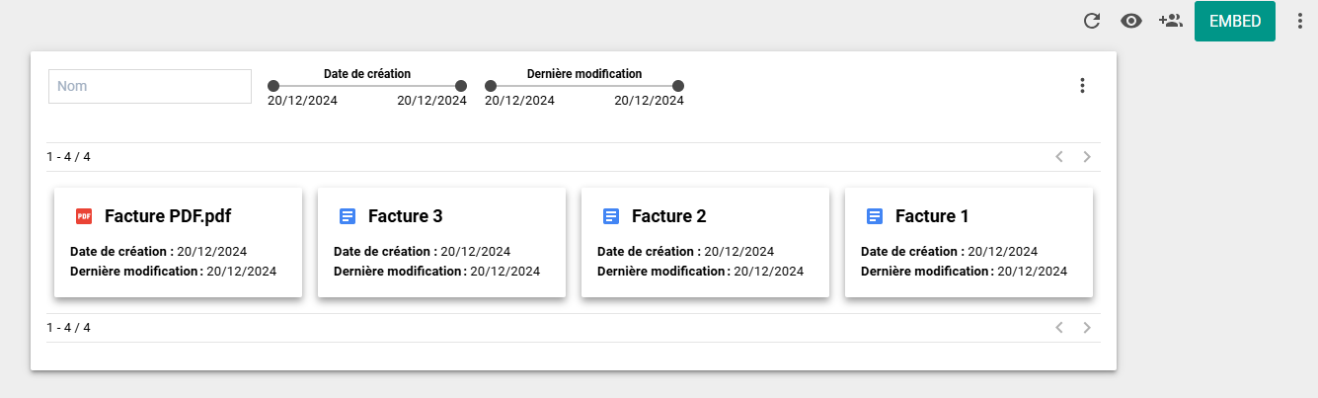Click the green EMBED button
The image size is (1318, 398).
[1235, 21]
